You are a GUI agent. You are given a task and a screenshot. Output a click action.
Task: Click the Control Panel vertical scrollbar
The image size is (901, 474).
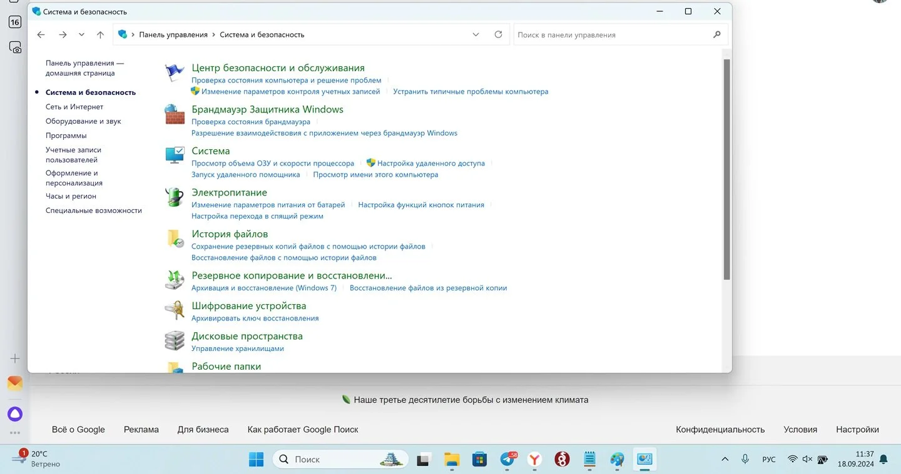(726, 169)
